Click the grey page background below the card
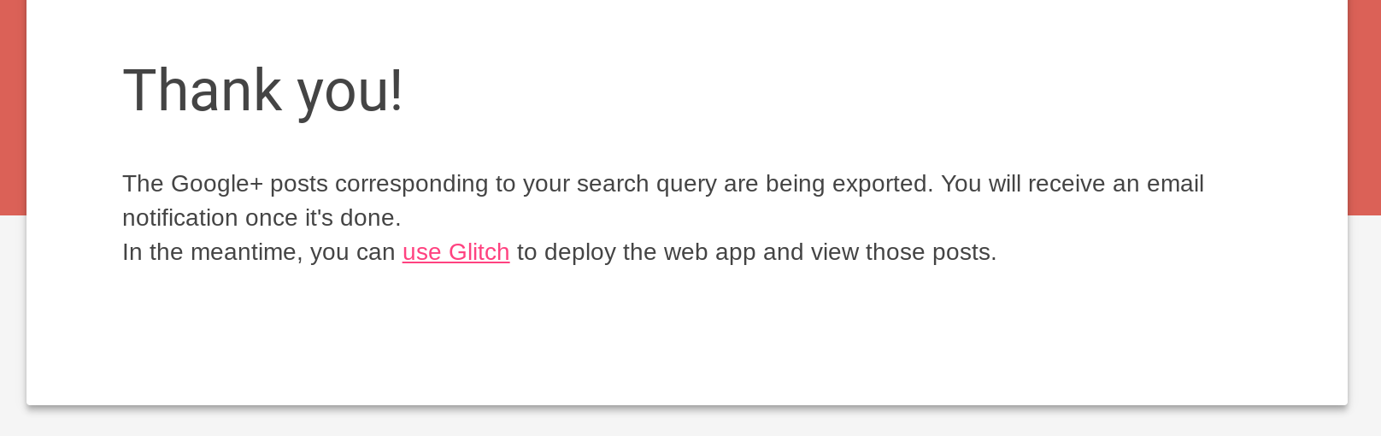Viewport: 1381px width, 436px height. pyautogui.click(x=684, y=424)
